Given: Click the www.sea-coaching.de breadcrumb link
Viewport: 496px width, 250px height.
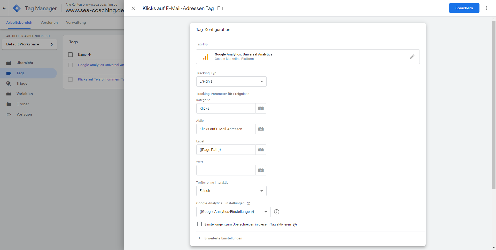Looking at the screenshot, I should [x=102, y=5].
